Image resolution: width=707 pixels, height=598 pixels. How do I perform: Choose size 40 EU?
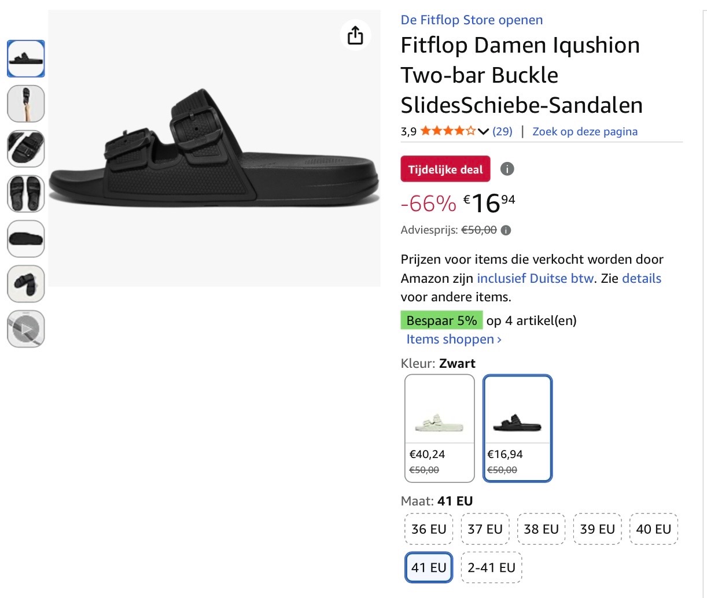coord(653,529)
